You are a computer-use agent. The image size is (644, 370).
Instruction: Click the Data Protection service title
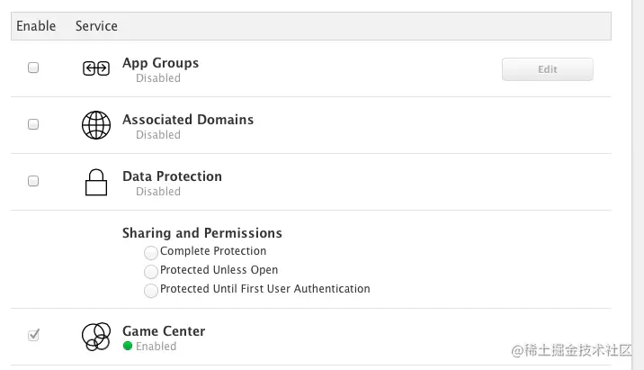[x=172, y=176]
